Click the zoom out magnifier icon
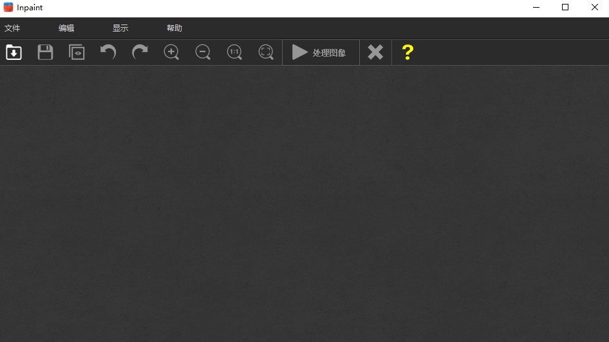 203,52
